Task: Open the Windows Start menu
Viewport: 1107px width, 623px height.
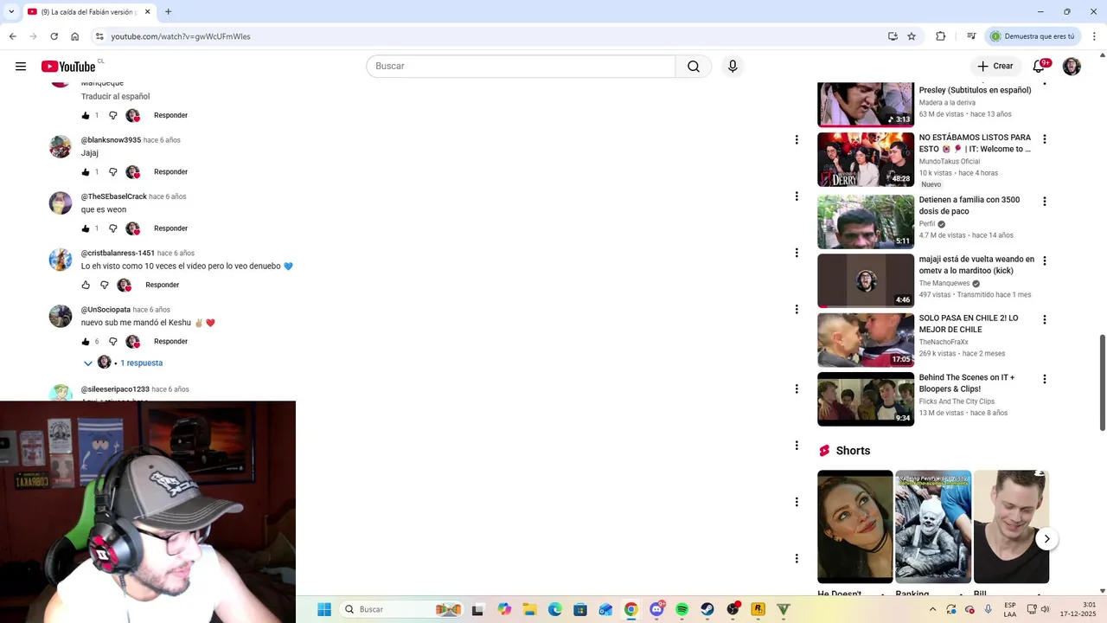Action: (324, 609)
